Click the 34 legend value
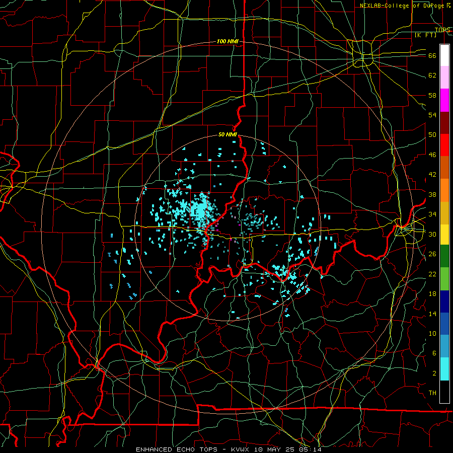Viewport: 453px width, 453px height. (x=432, y=214)
